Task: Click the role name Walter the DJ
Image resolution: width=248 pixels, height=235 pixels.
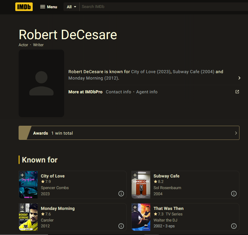Action: (x=165, y=220)
